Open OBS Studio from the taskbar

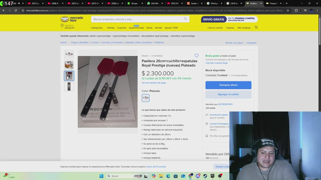[x=220, y=176]
